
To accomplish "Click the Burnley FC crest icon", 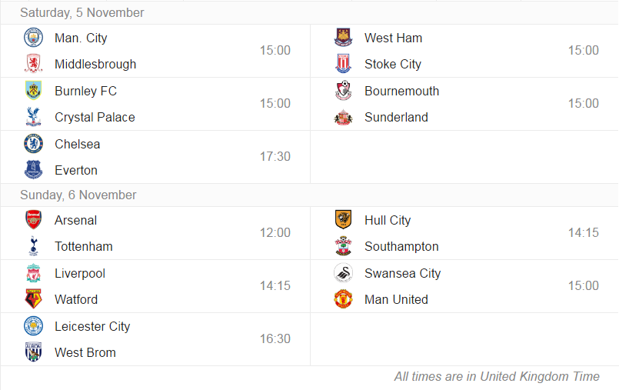I will pyautogui.click(x=34, y=91).
